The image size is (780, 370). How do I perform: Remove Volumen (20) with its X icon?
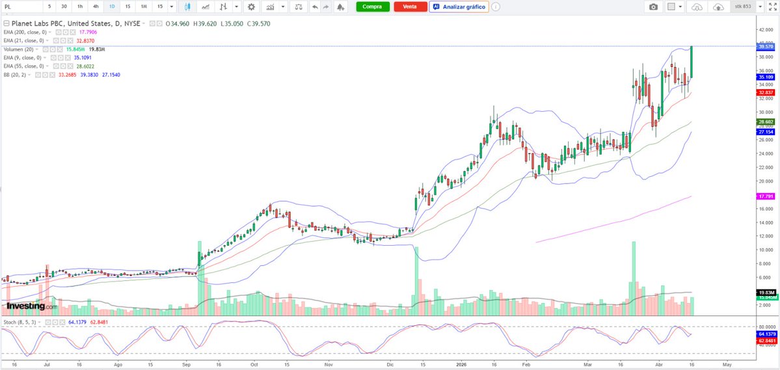click(60, 49)
